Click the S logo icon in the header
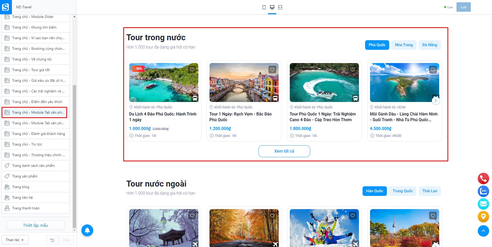This screenshot has width=492, height=247. [x=6, y=7]
